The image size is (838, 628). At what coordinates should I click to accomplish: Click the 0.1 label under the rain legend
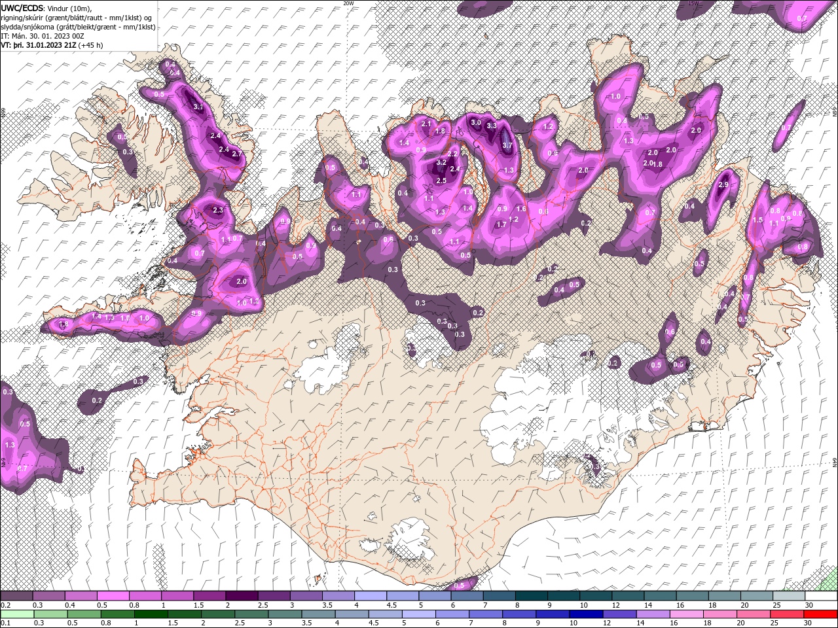[6, 623]
